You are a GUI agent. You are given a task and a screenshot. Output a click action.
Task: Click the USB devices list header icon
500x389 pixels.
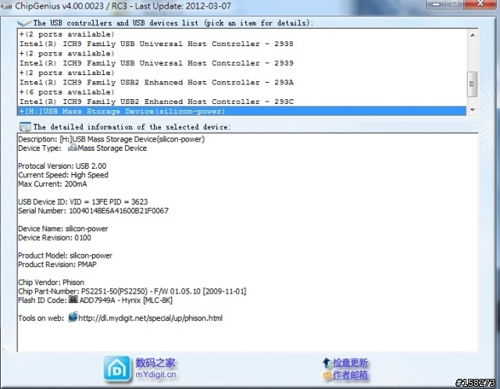24,23
